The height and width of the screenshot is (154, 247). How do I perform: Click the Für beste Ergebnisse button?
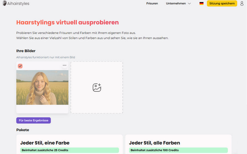(x=33, y=120)
